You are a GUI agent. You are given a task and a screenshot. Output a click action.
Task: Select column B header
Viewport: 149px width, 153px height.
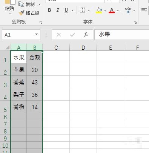35,47
